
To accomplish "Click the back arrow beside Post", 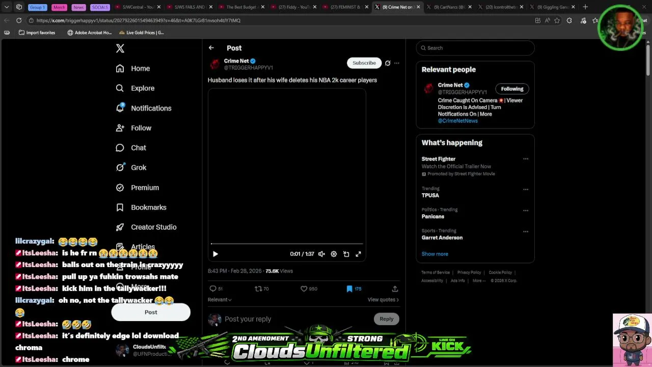I will pyautogui.click(x=211, y=48).
